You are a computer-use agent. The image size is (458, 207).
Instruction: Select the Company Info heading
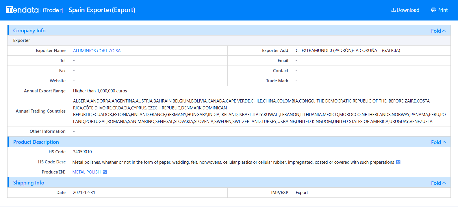29,31
